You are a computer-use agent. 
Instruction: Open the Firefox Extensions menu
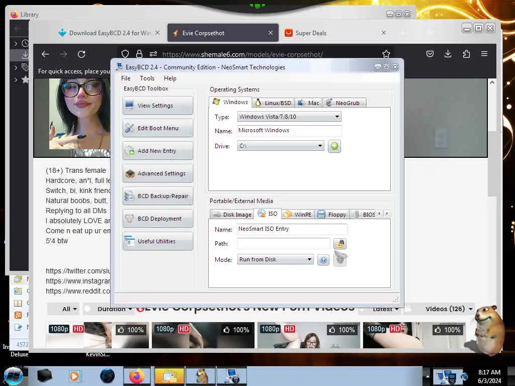pyautogui.click(x=466, y=54)
